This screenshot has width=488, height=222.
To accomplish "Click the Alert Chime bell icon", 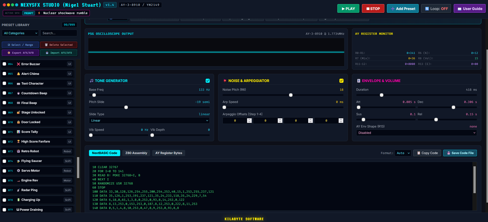I will point(18,74).
